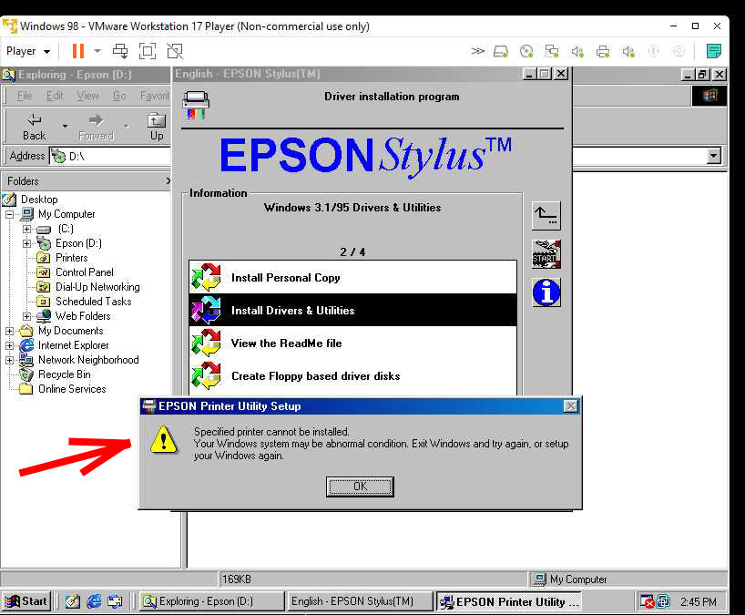This screenshot has width=745, height=615.
Task: Click the VMware printer device icon
Action: [x=603, y=51]
